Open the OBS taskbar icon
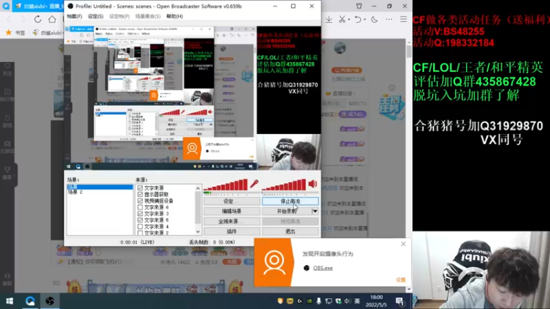550x309 pixels. click(49, 301)
